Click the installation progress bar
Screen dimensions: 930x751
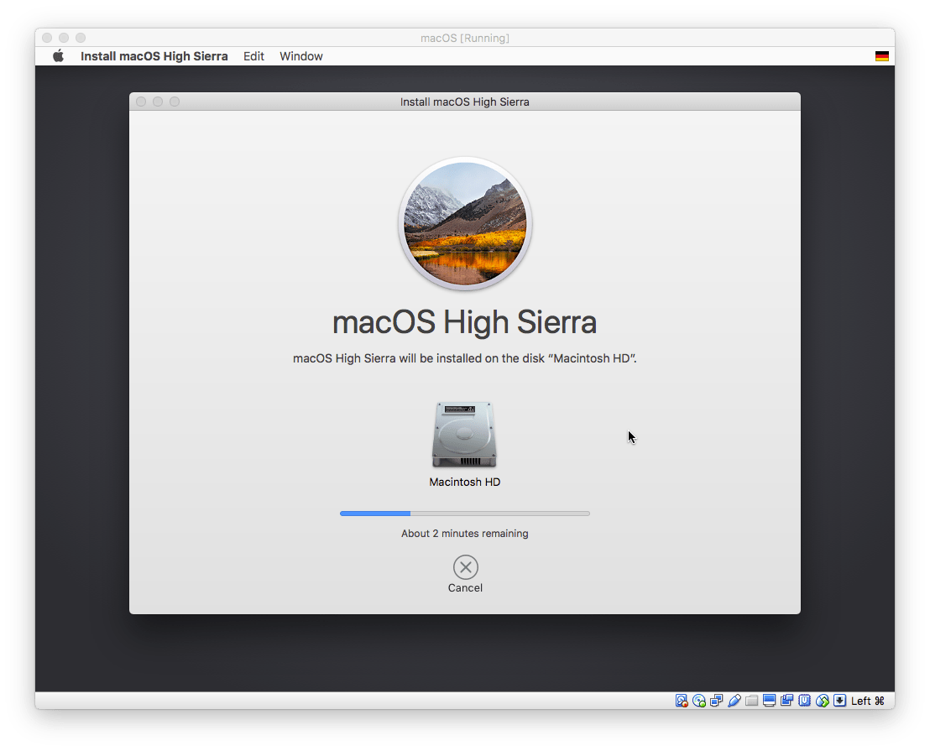465,513
